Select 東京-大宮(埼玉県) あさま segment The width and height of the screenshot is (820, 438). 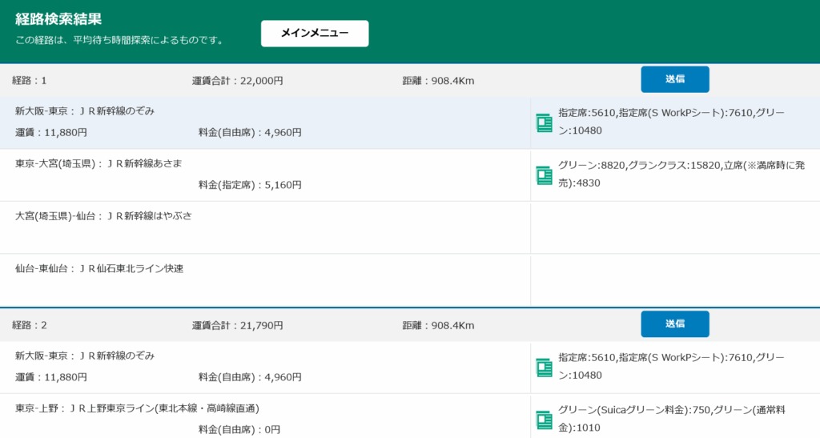(x=98, y=163)
